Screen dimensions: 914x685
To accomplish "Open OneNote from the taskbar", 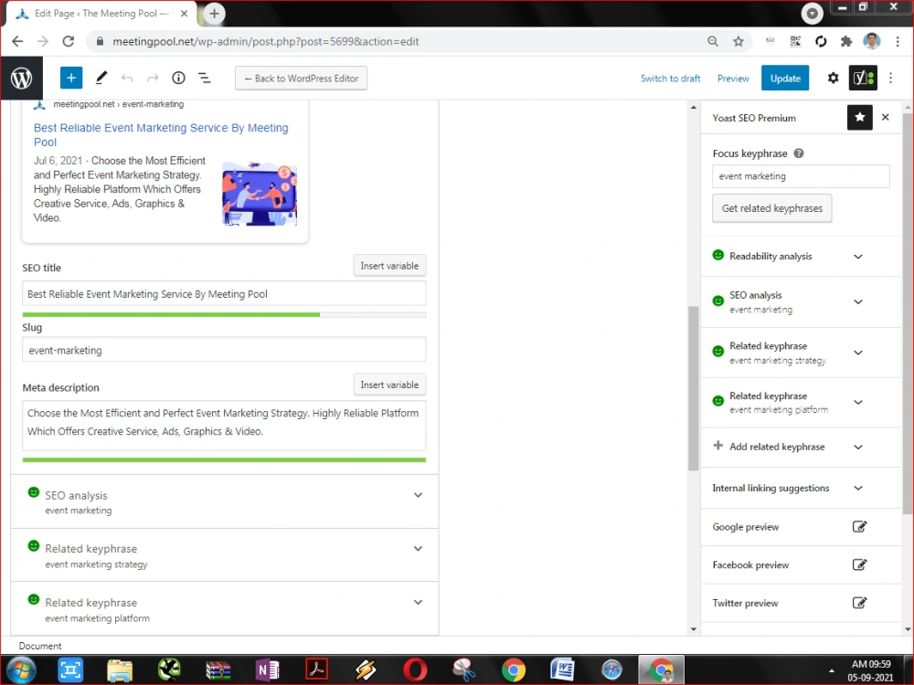I will (x=268, y=669).
